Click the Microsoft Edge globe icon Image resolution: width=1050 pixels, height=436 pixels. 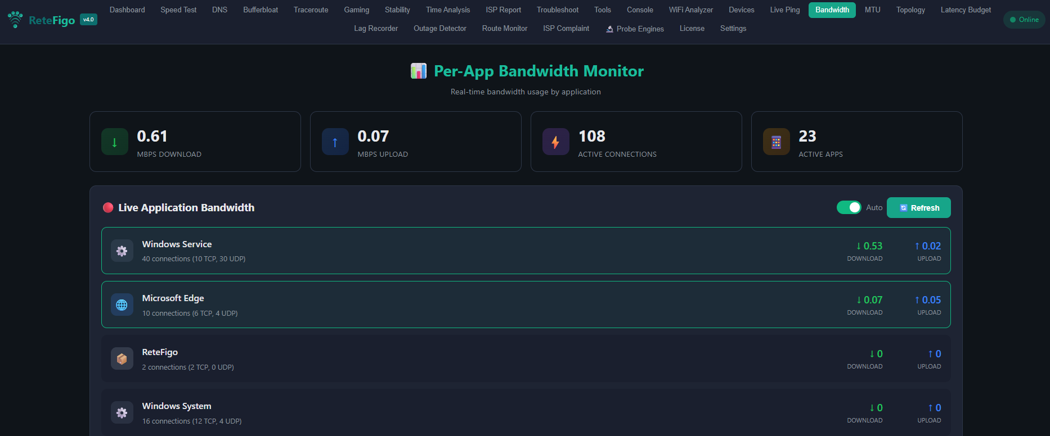click(x=122, y=305)
